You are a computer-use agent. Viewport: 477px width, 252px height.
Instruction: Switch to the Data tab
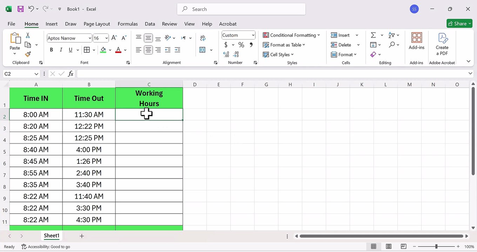coord(150,24)
